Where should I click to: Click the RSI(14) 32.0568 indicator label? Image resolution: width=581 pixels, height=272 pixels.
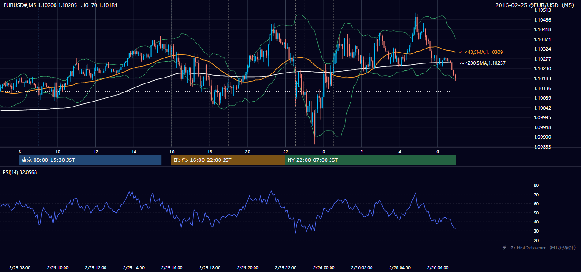[20, 172]
